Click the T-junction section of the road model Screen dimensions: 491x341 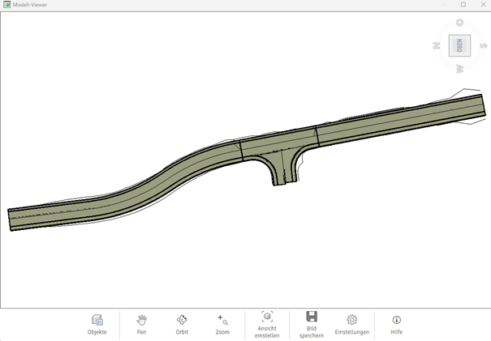[x=278, y=146]
